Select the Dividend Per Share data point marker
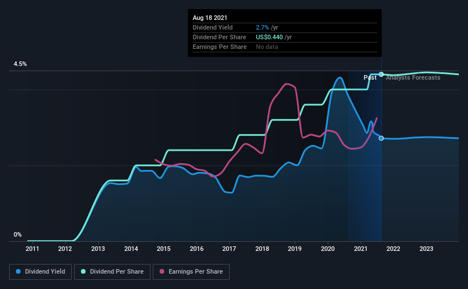 coord(381,74)
